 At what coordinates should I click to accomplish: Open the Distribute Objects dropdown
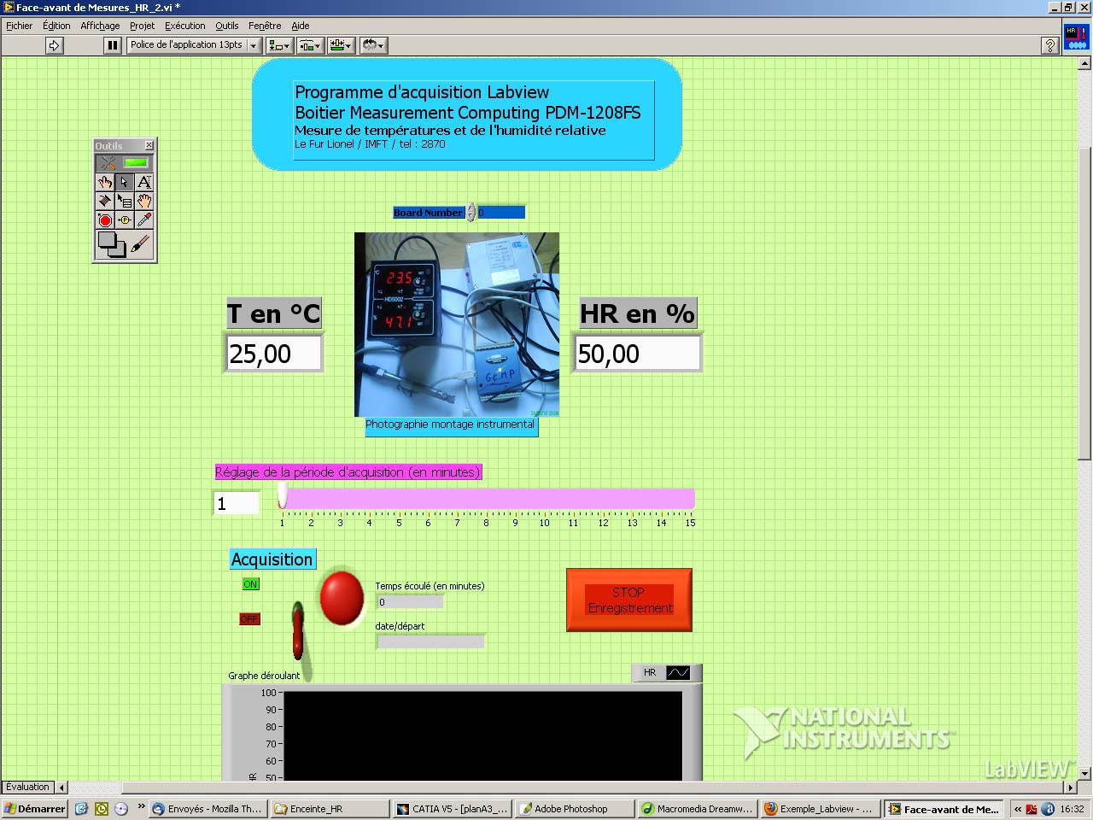[x=310, y=45]
